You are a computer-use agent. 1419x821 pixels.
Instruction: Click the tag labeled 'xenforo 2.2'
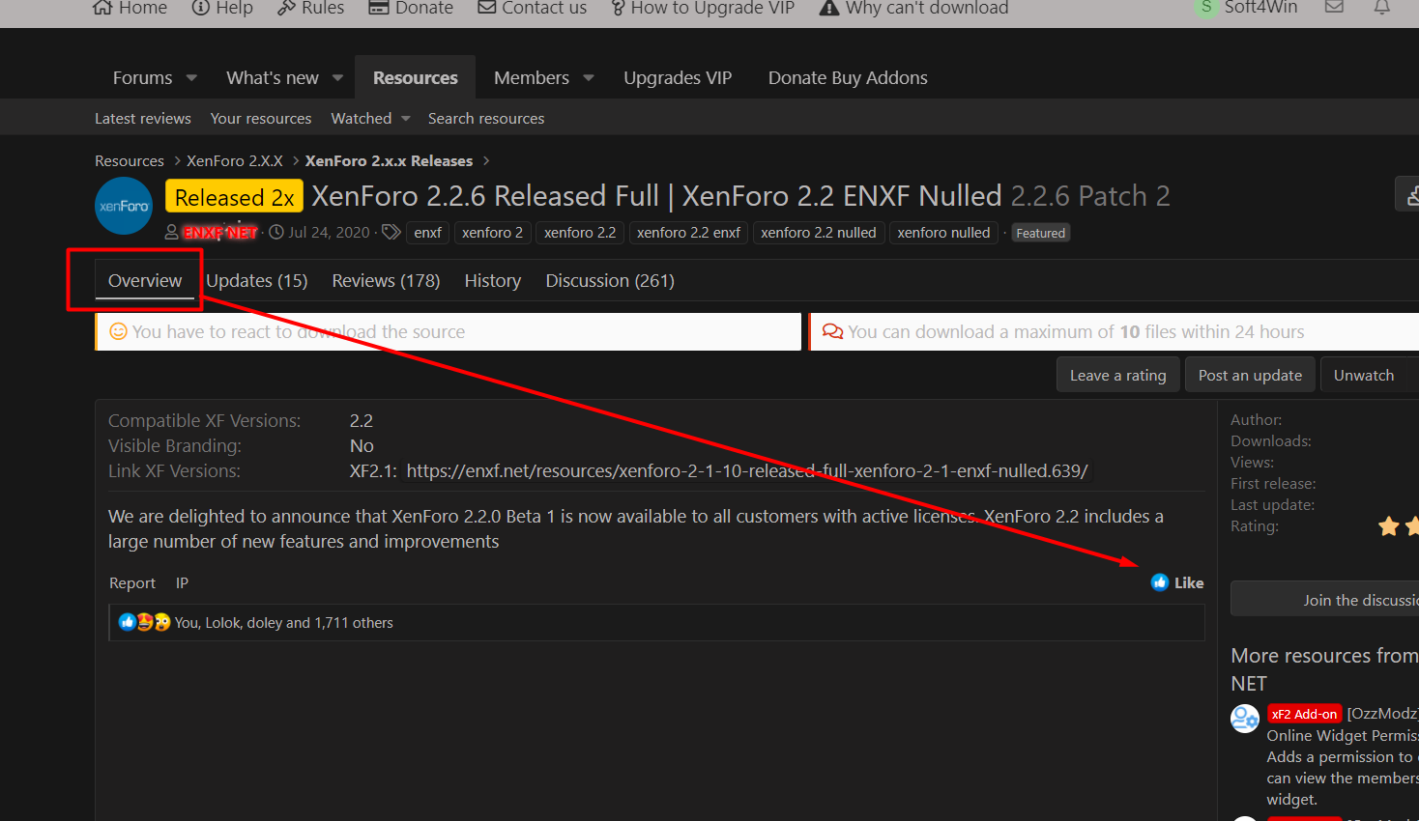580,233
